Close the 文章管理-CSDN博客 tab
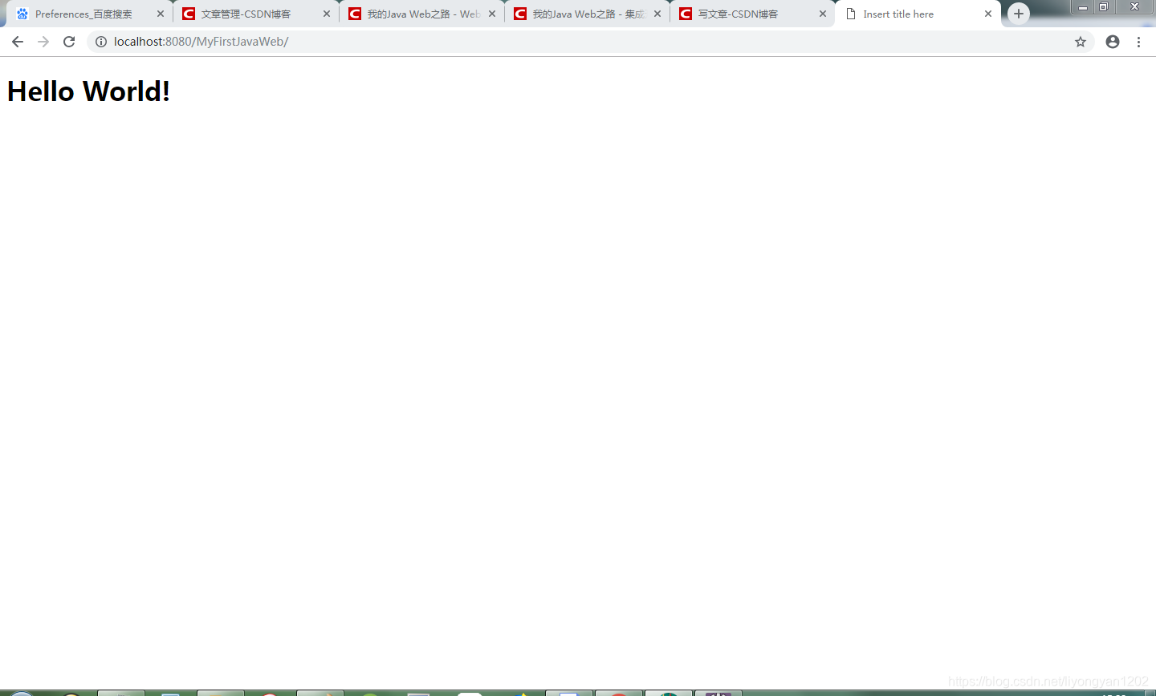Viewport: 1156px width, 696px height. point(327,14)
